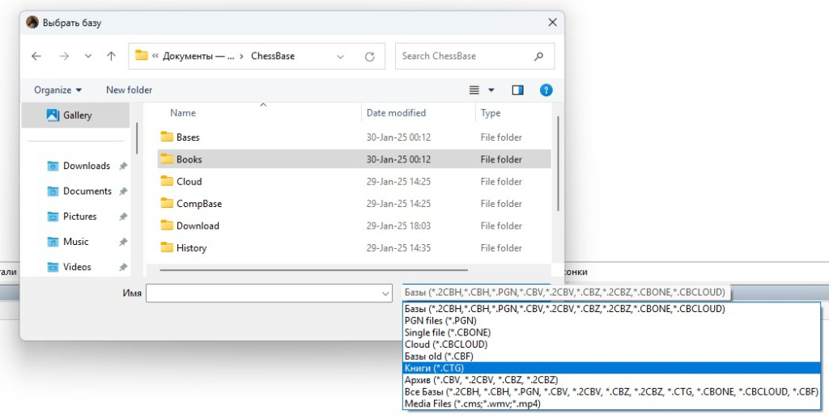Screen dimensions: 829x418
Task: Go back with the left arrow
Action: [x=36, y=56]
